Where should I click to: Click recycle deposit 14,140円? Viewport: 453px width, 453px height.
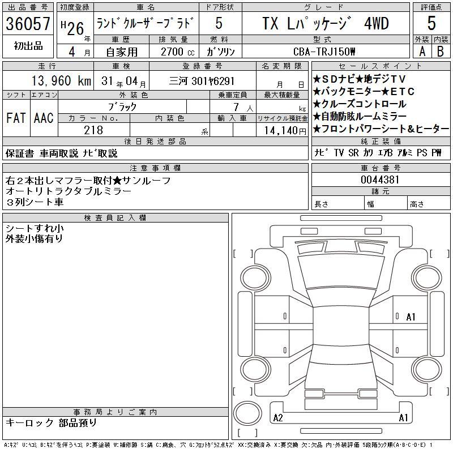[285, 131]
